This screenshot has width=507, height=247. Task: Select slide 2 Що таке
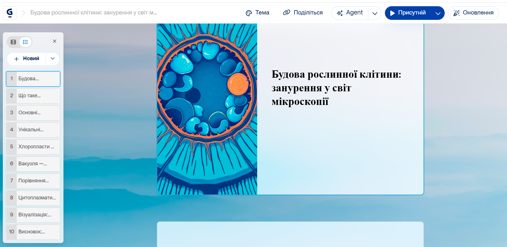pos(33,96)
